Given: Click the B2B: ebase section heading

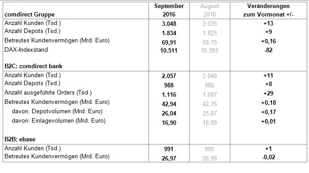Looking at the screenshot, I should pos(20,139).
